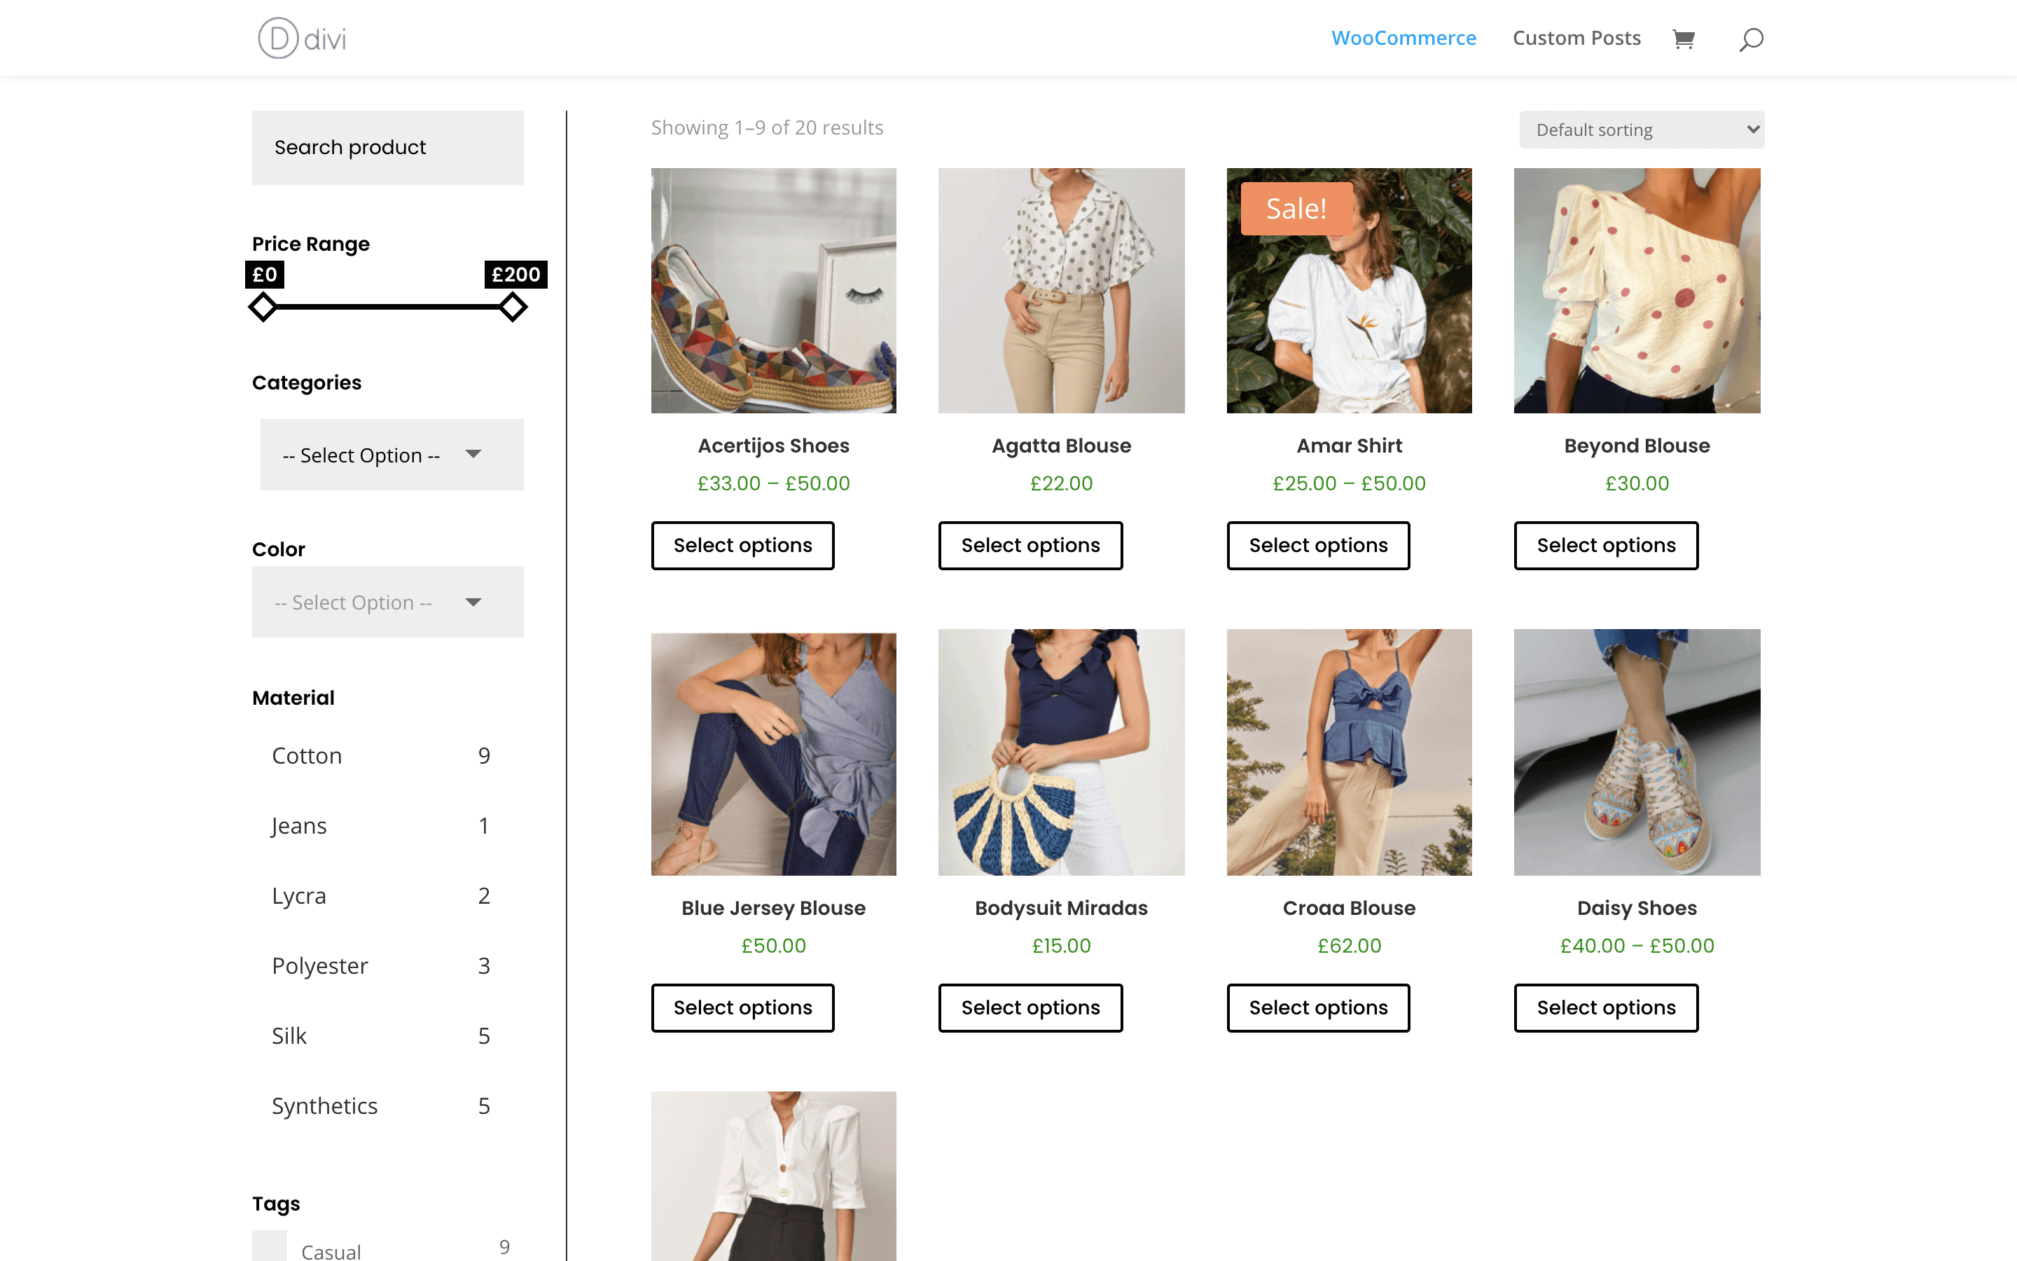Expand the Categories Select Option dropdown
The height and width of the screenshot is (1261, 2017).
(x=391, y=455)
